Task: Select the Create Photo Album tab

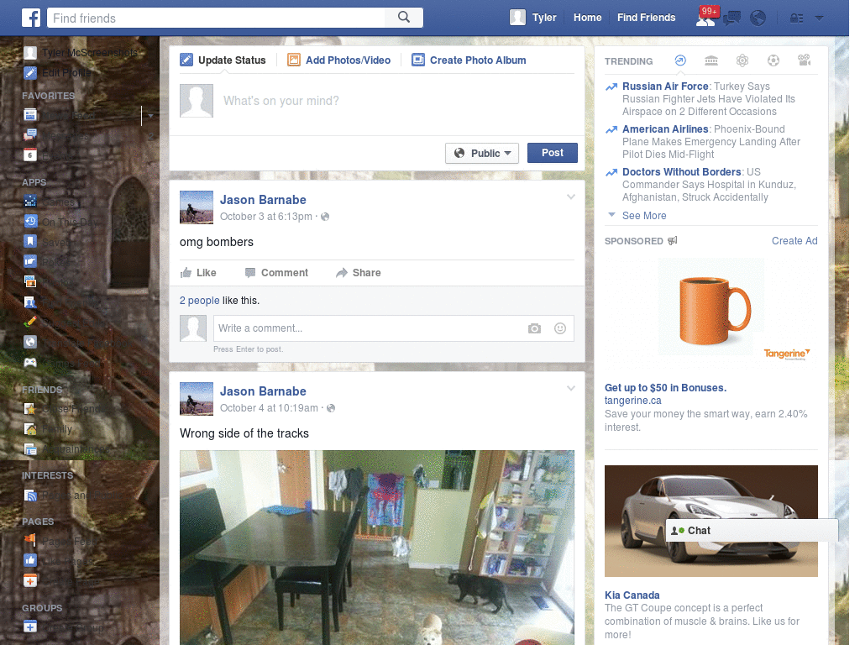Action: coord(469,60)
